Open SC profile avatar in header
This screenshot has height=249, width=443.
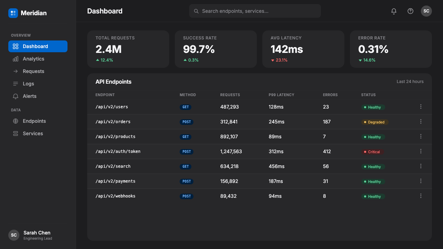426,11
